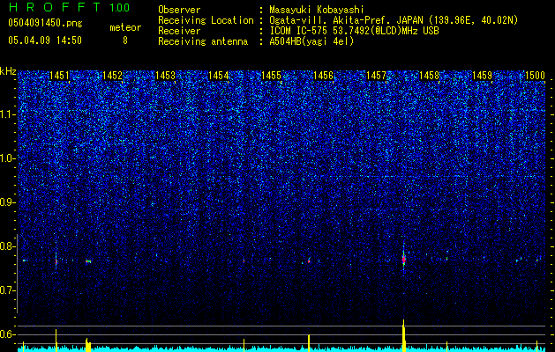Click the 1.1 frequency axis label
This screenshot has width=555, height=352.
coord(8,114)
